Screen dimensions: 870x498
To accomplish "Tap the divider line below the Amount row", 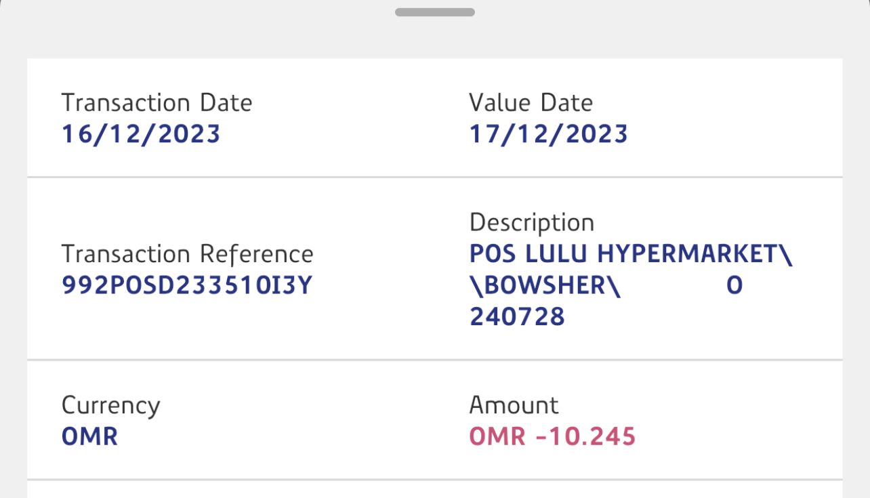I will (x=434, y=480).
